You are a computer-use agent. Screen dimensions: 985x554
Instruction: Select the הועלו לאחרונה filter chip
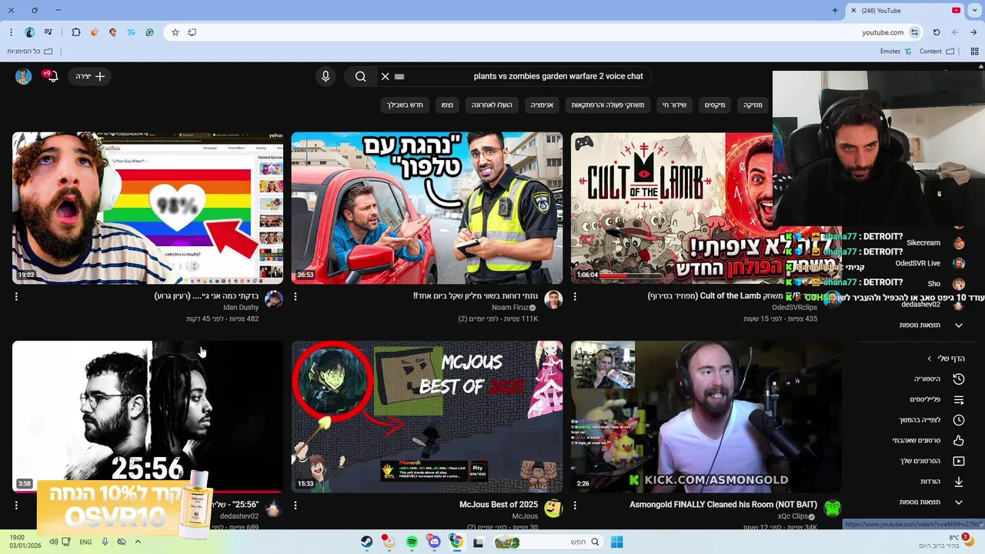tap(492, 105)
